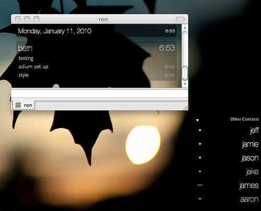261x211 pixels.
Task: Select contact jason in list
Action: [250, 158]
